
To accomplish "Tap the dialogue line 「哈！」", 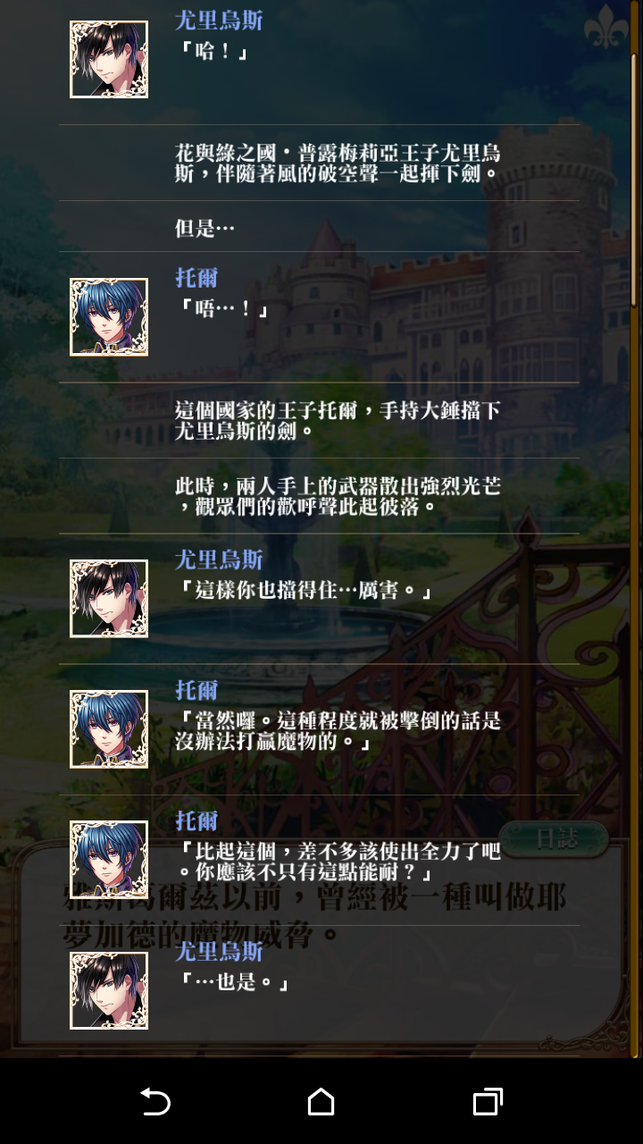I will [213, 51].
